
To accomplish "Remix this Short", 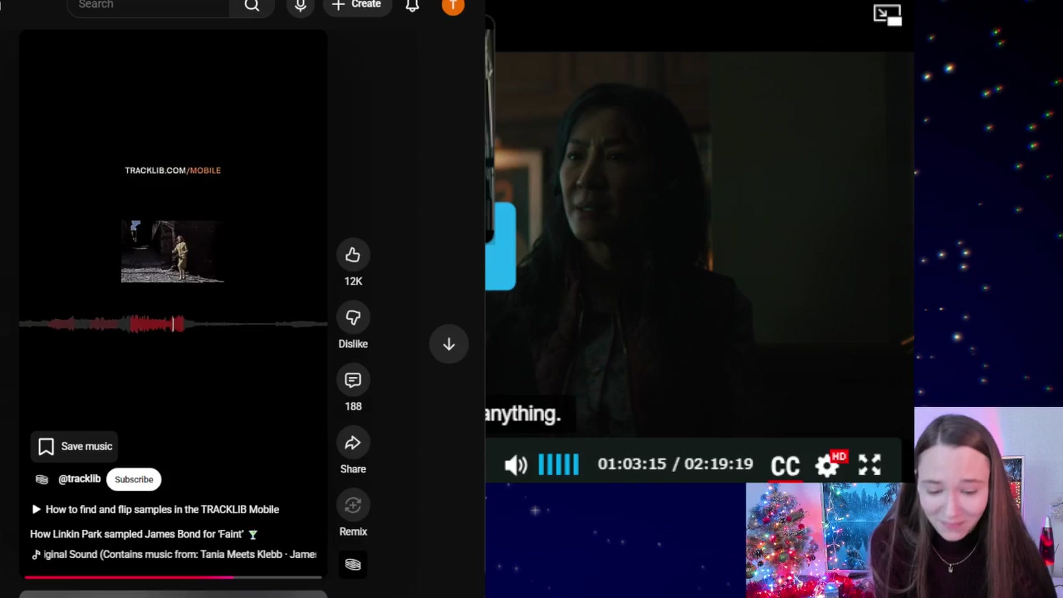I will coord(353,506).
